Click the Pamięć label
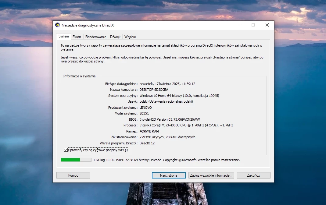 click(x=132, y=131)
